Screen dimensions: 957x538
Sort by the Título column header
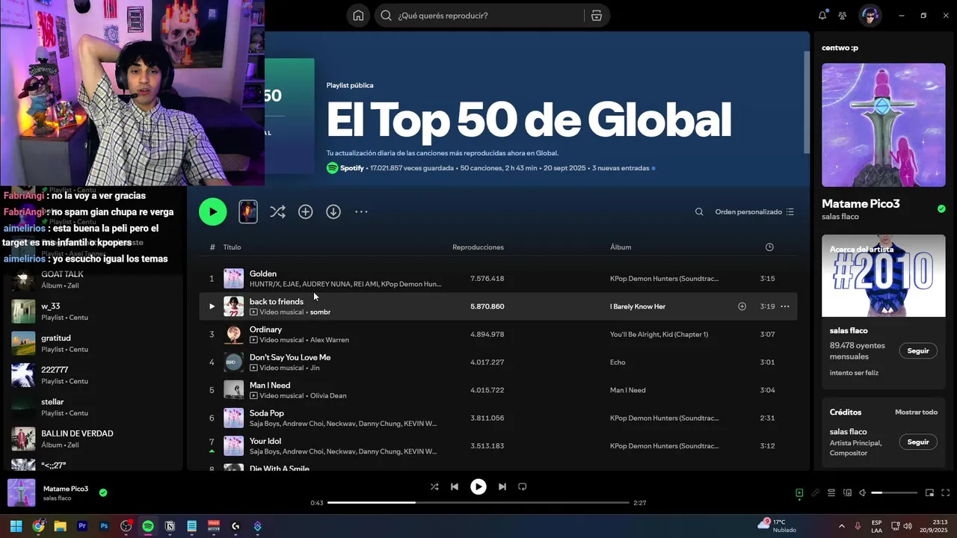(x=232, y=247)
